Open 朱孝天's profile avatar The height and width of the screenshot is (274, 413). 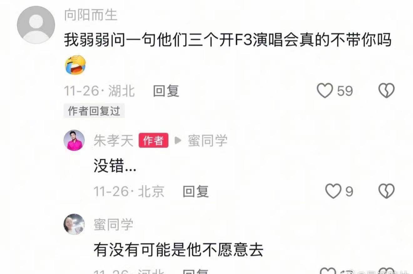pyautogui.click(x=74, y=140)
